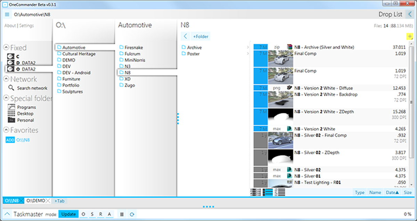Click the D DATA2 drive icon
The image size is (417, 221).
[11, 63]
